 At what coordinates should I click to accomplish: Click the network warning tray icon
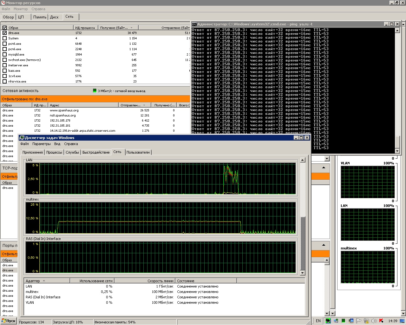[x=366, y=321]
